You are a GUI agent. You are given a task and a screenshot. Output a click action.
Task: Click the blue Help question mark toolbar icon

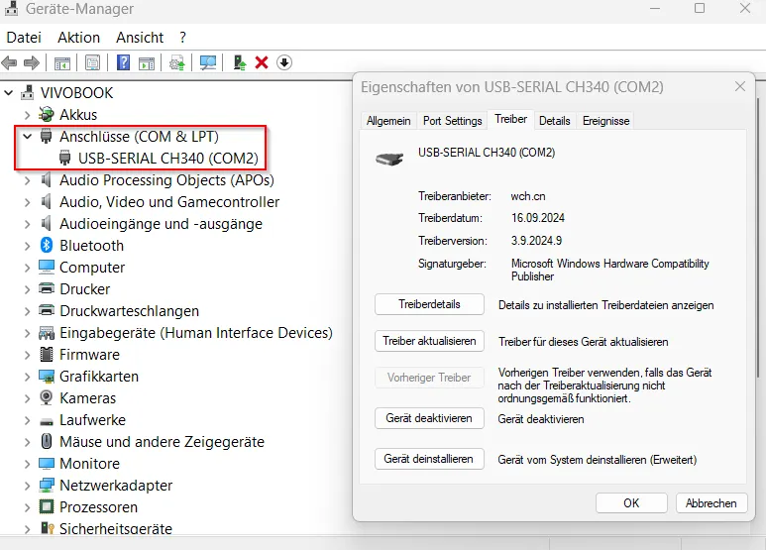tap(124, 62)
